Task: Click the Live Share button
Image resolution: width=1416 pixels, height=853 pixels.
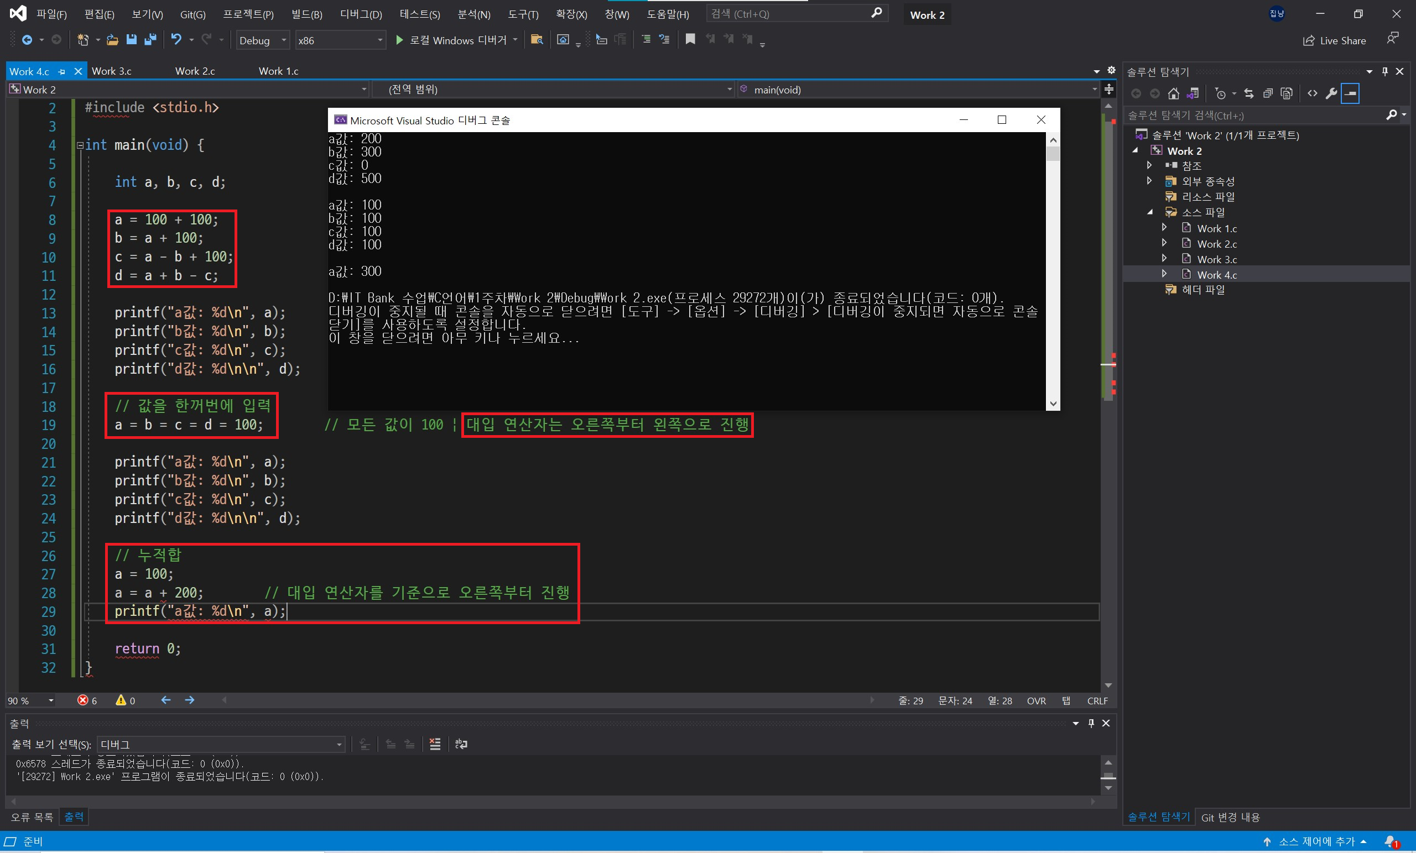Action: (1334, 40)
